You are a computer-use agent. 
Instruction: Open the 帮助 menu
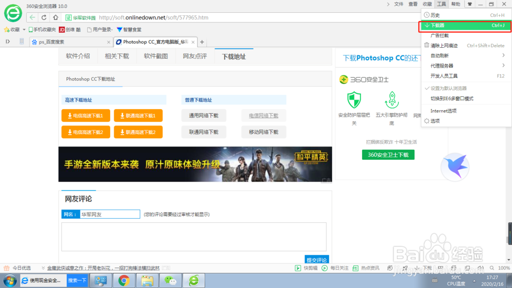[x=456, y=4]
